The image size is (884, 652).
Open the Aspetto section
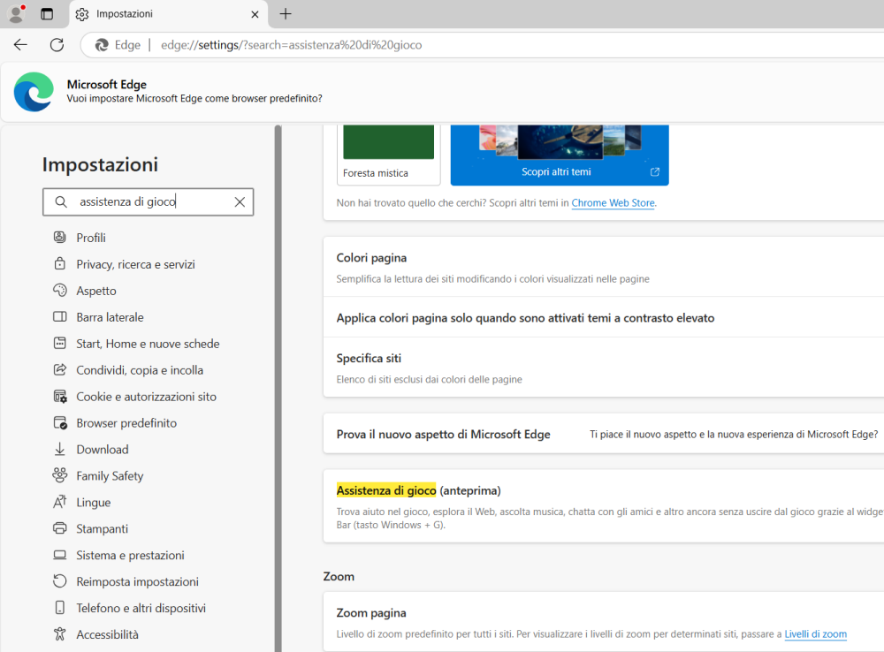pyautogui.click(x=96, y=291)
